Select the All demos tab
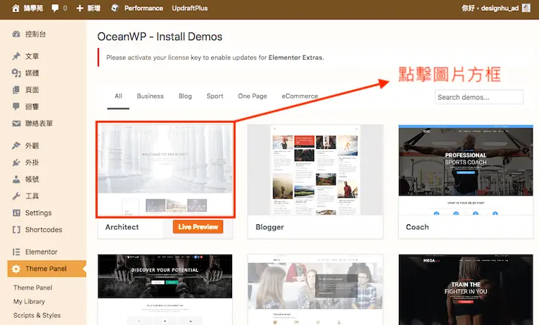Screen dimensions: 539x325 pyautogui.click(x=119, y=96)
